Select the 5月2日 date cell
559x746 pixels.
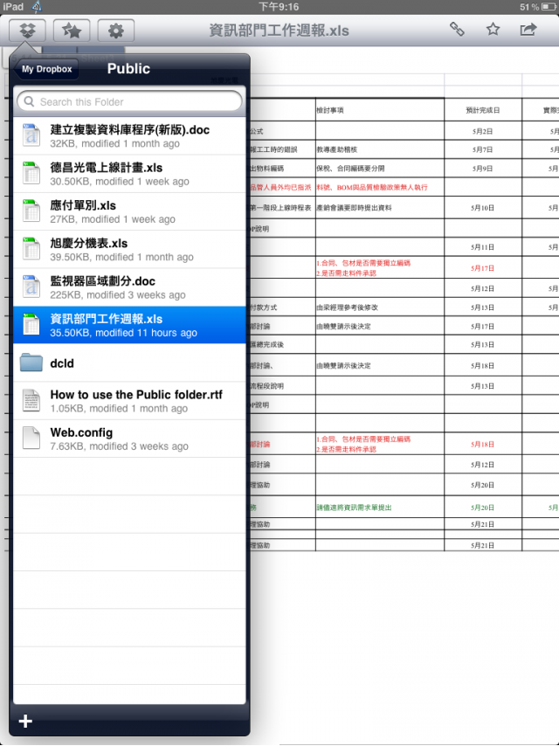coord(483,131)
